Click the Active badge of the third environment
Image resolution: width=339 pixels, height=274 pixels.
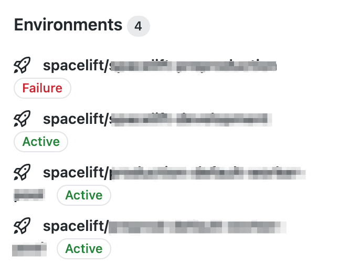[84, 195]
